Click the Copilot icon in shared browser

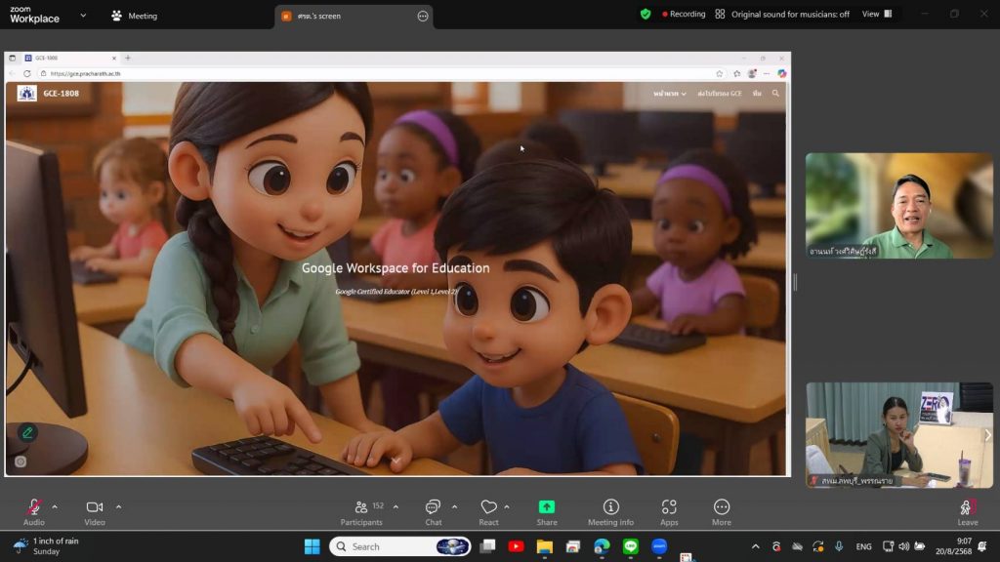[x=782, y=74]
